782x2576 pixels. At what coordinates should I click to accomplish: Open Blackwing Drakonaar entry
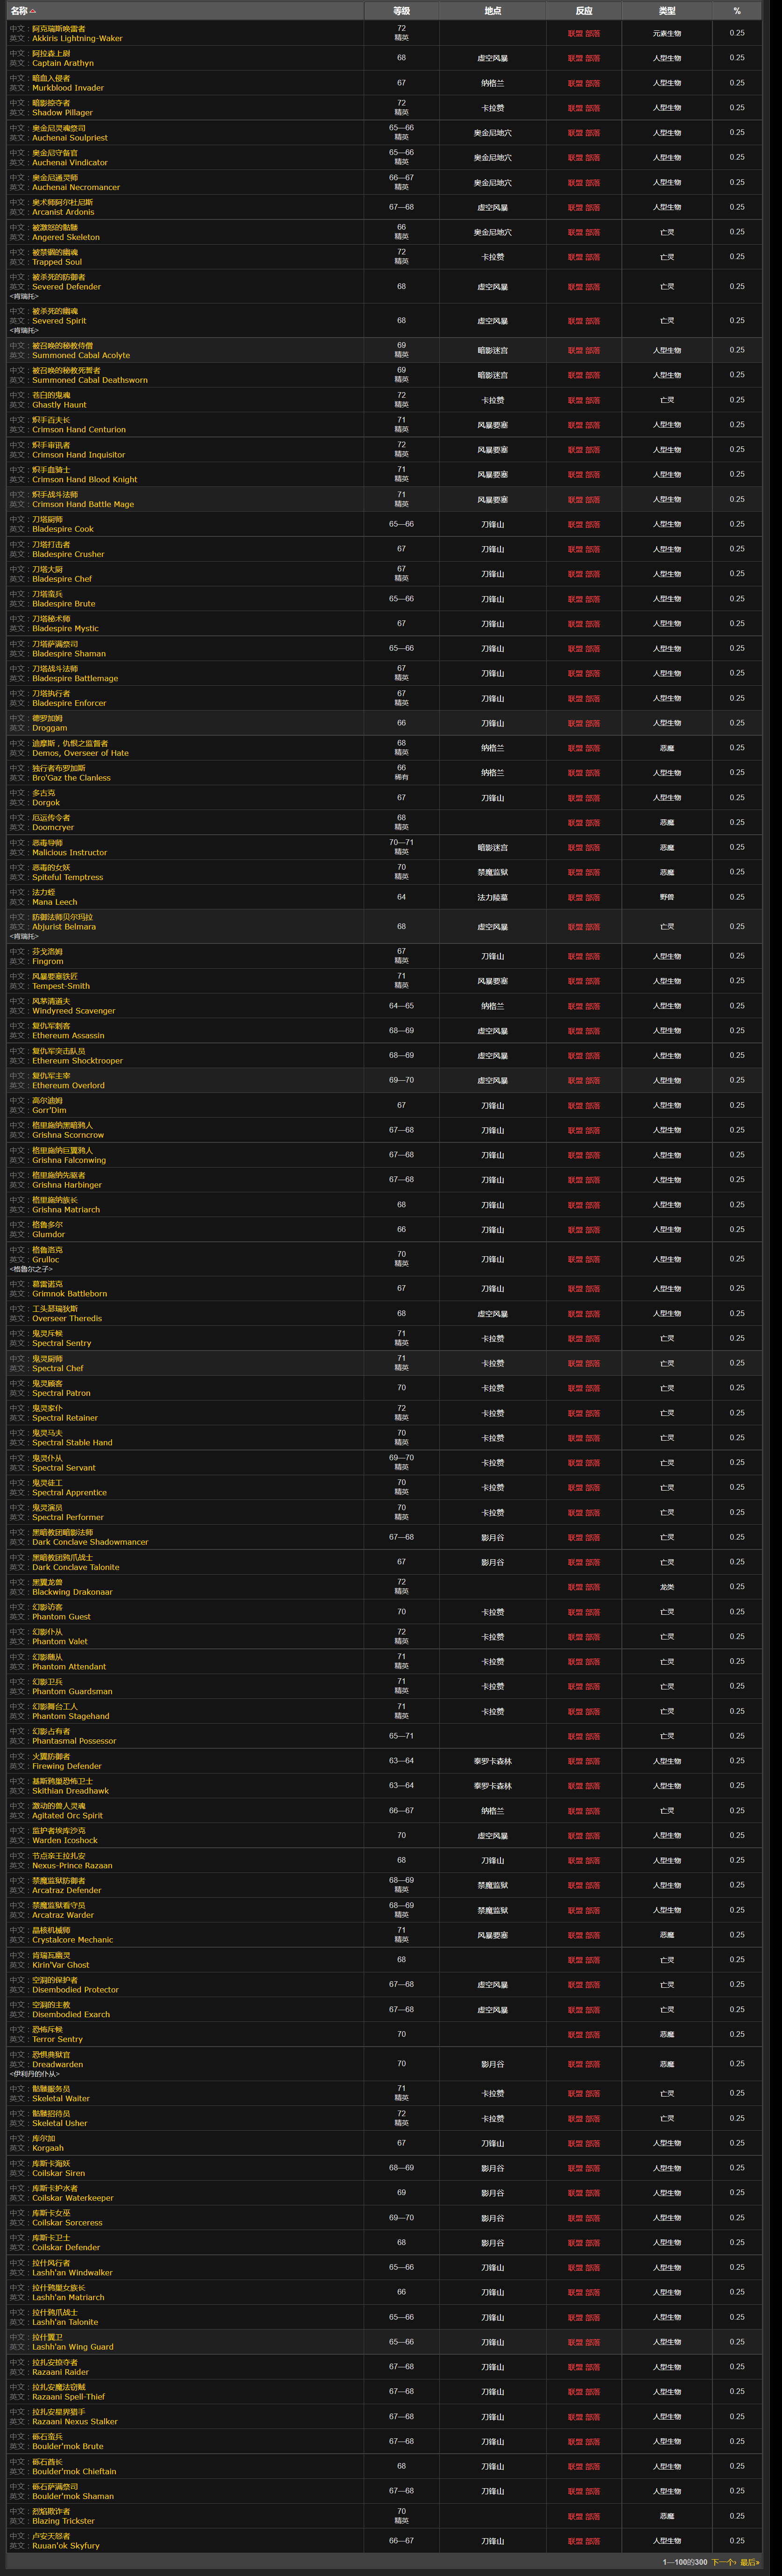72,1592
